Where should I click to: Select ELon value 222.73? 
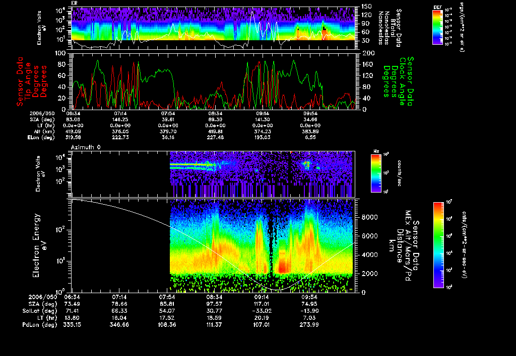(120, 137)
